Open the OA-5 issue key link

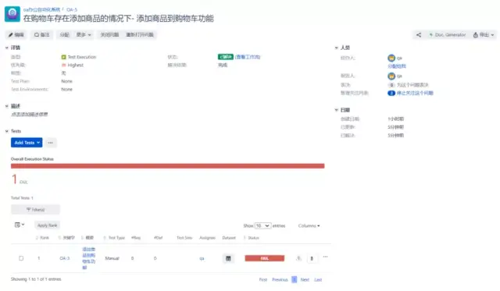pos(72,9)
